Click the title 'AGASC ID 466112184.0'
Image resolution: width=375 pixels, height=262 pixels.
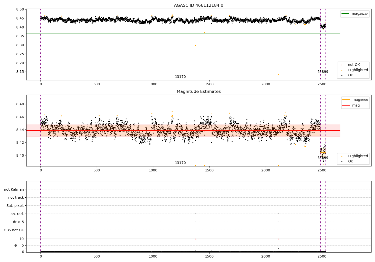198,5
